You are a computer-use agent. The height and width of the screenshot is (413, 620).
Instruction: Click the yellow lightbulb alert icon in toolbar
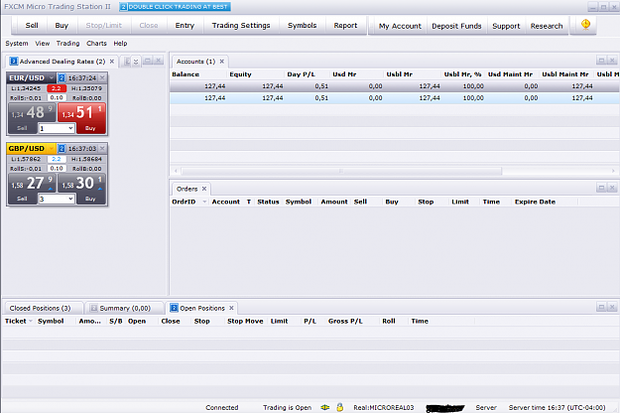585,25
